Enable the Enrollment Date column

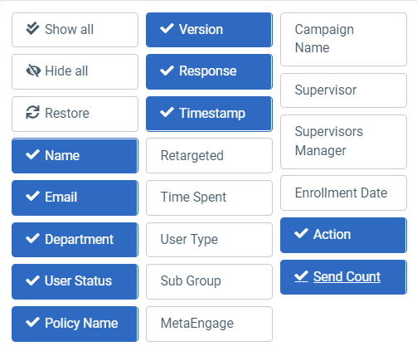[343, 193]
